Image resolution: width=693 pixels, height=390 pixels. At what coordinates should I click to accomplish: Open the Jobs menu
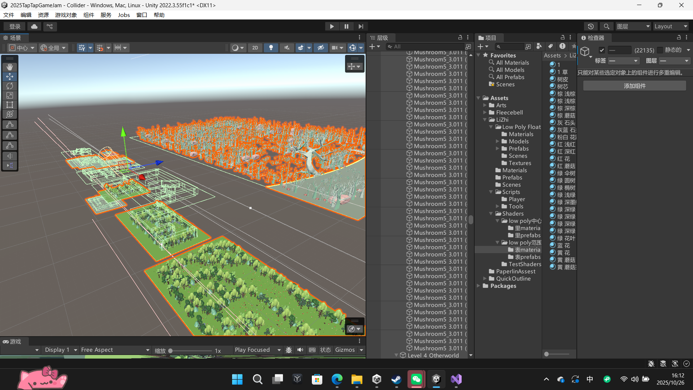click(x=124, y=15)
